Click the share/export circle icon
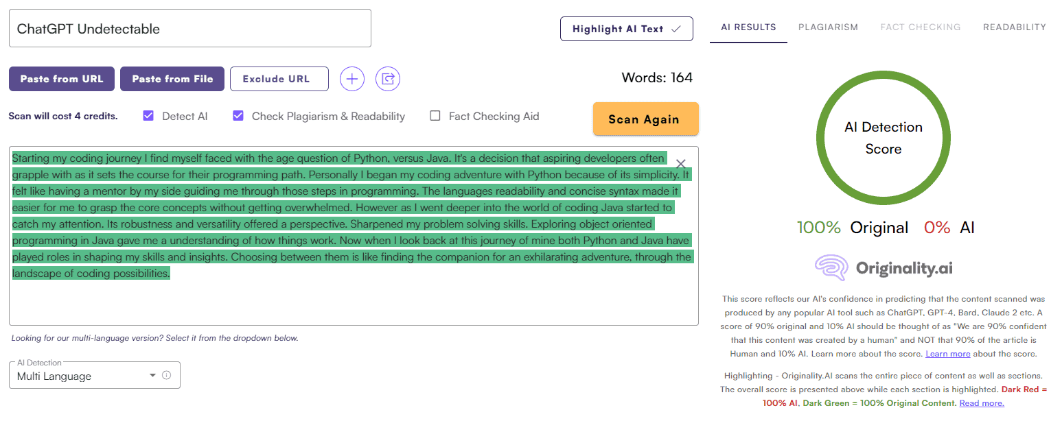The height and width of the screenshot is (421, 1062). coord(388,79)
